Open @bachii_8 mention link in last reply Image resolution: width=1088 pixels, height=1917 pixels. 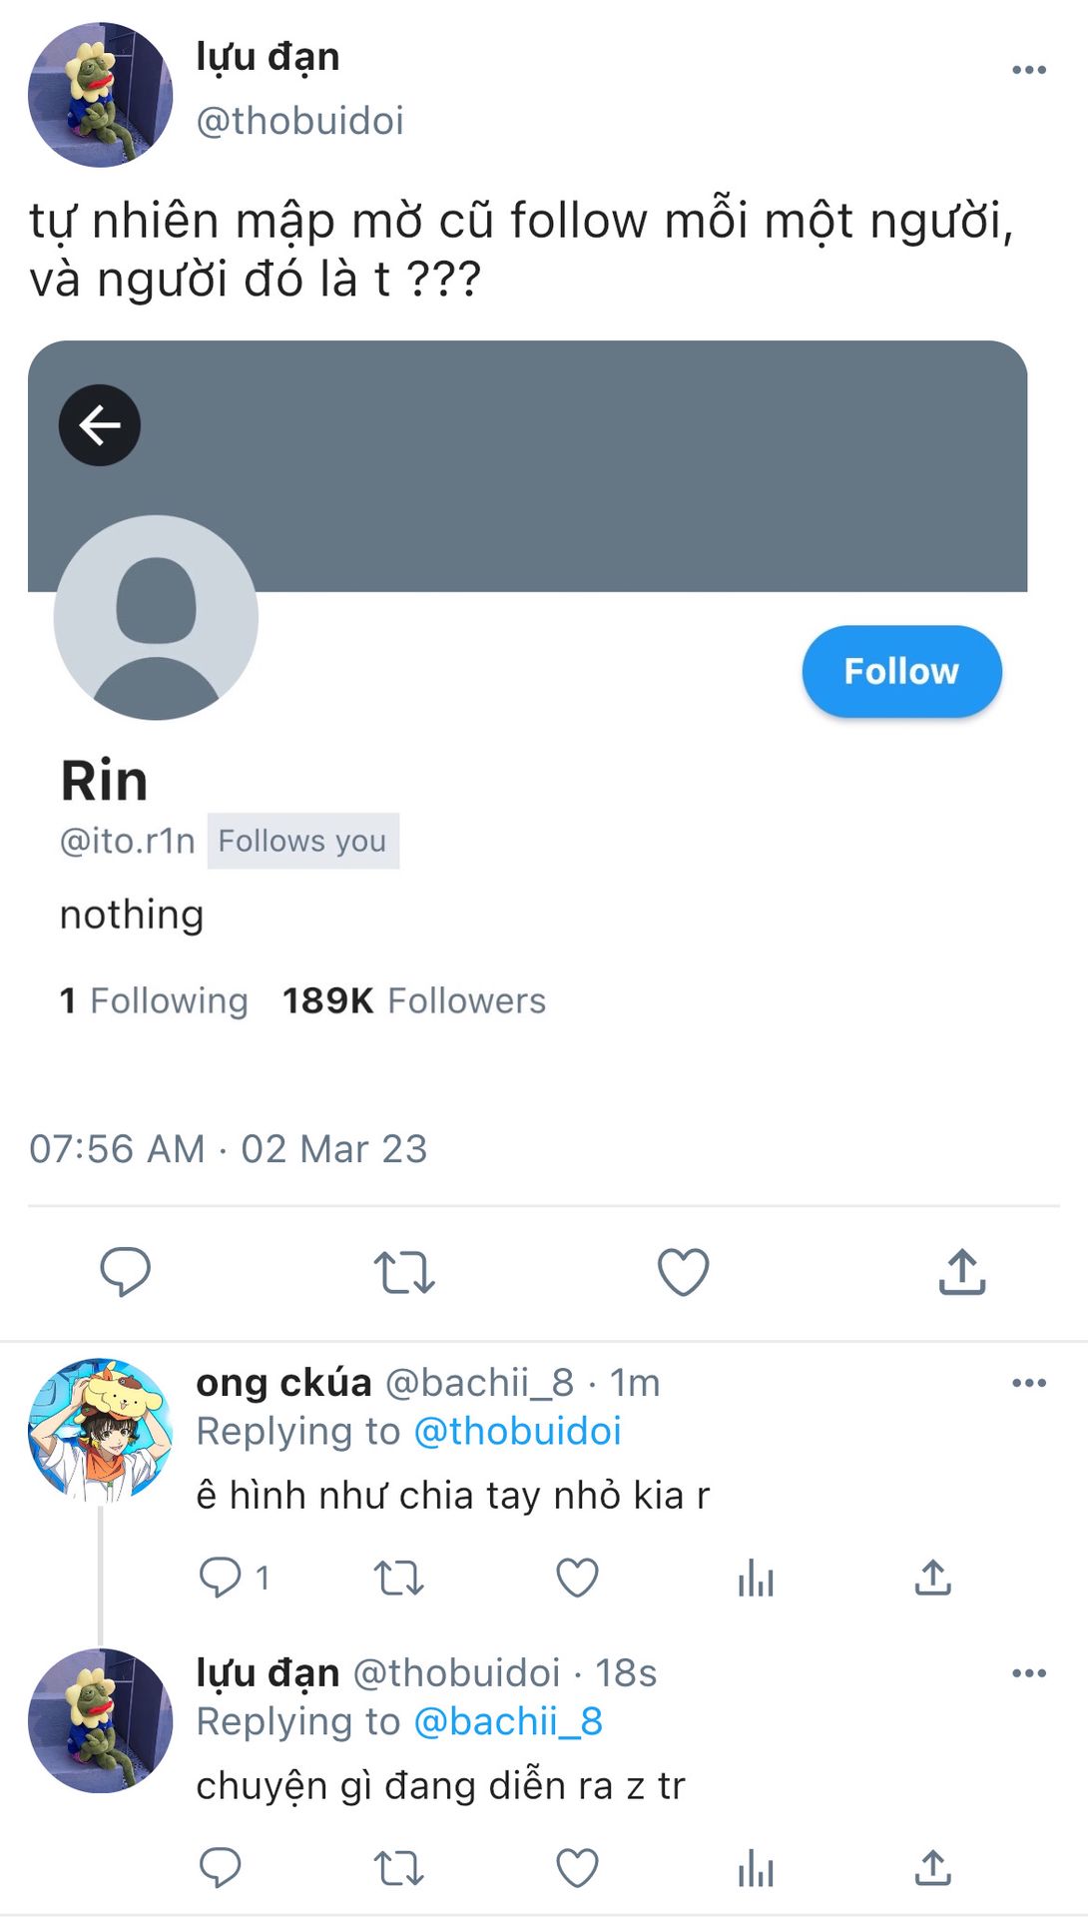[508, 1721]
